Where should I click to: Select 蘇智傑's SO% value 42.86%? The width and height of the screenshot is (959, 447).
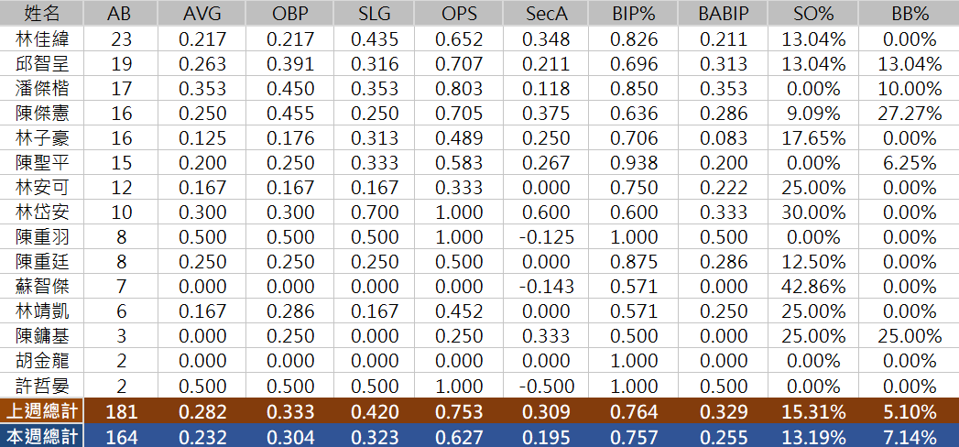pyautogui.click(x=813, y=286)
